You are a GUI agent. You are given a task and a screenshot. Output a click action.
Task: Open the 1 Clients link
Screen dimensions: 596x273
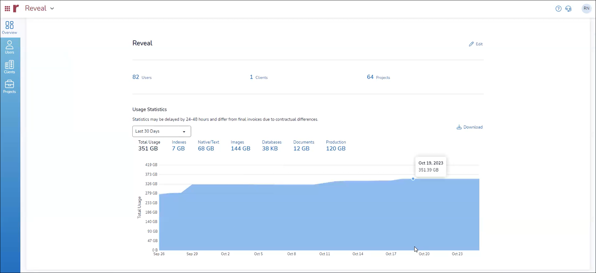259,77
